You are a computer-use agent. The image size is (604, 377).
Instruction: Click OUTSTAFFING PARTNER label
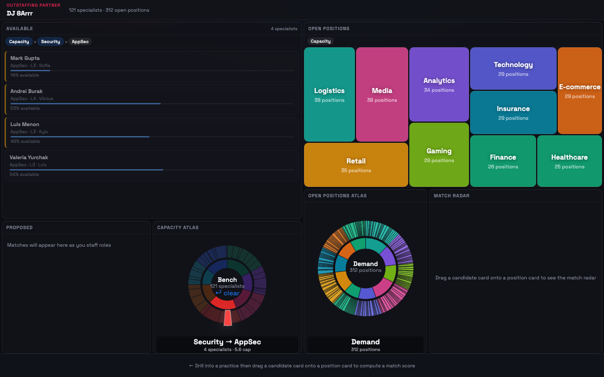pos(34,5)
